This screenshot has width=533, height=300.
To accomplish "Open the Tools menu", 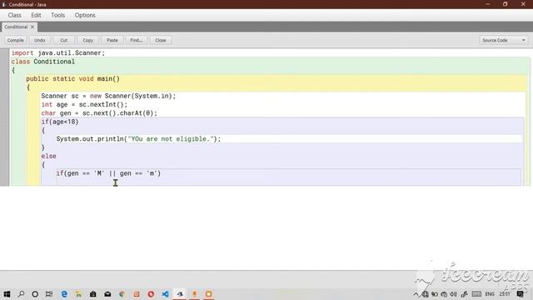I will (57, 15).
